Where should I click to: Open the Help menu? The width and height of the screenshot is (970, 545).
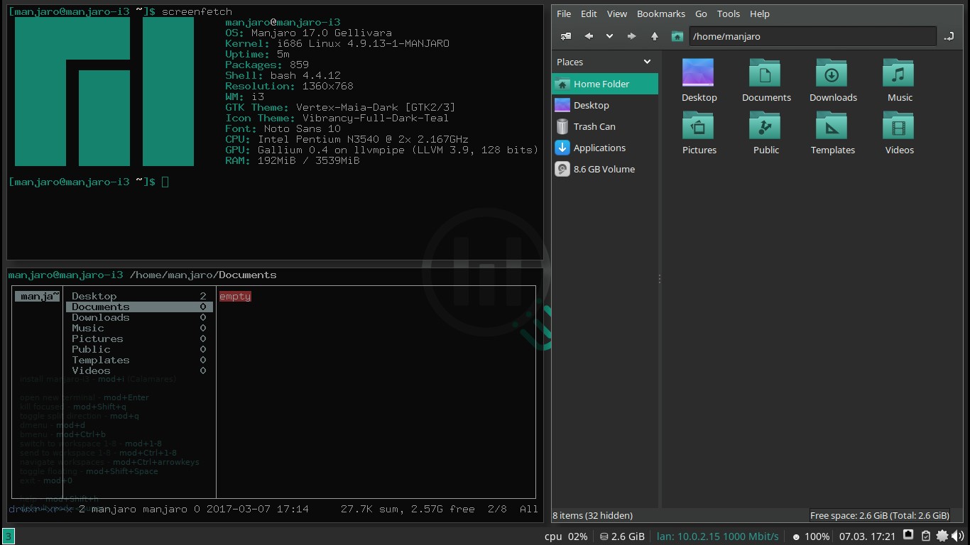pos(760,13)
